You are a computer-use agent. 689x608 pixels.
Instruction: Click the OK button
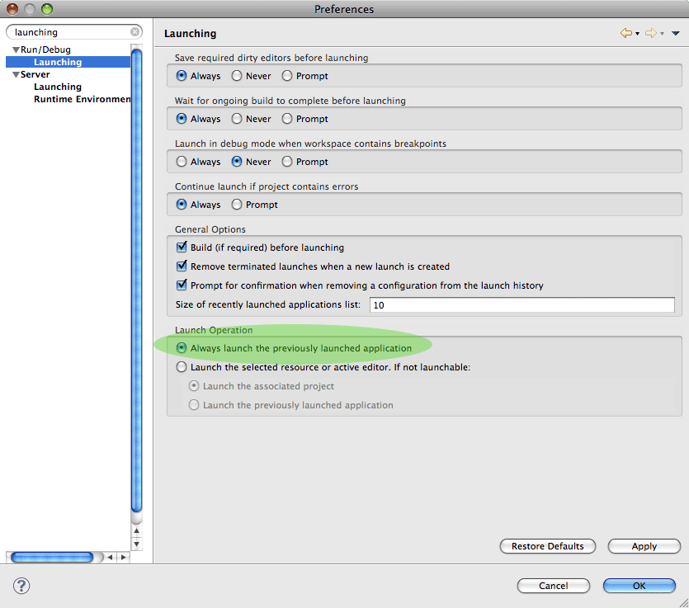coord(639,586)
